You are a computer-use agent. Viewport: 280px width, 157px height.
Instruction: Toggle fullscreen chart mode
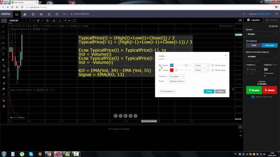74,20
